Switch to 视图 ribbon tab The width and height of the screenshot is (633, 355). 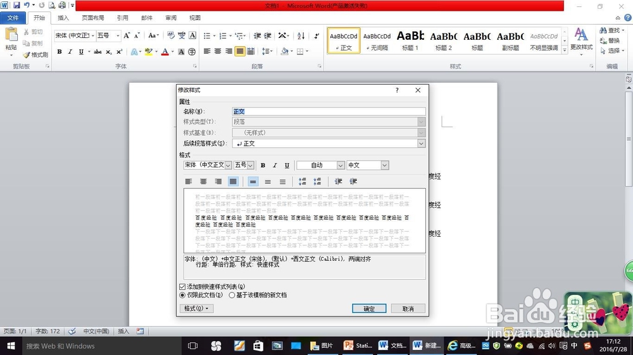tap(195, 18)
